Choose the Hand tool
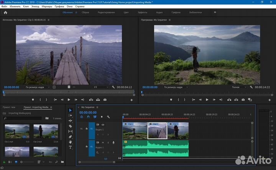This screenshot has height=170, width=276. [71, 142]
